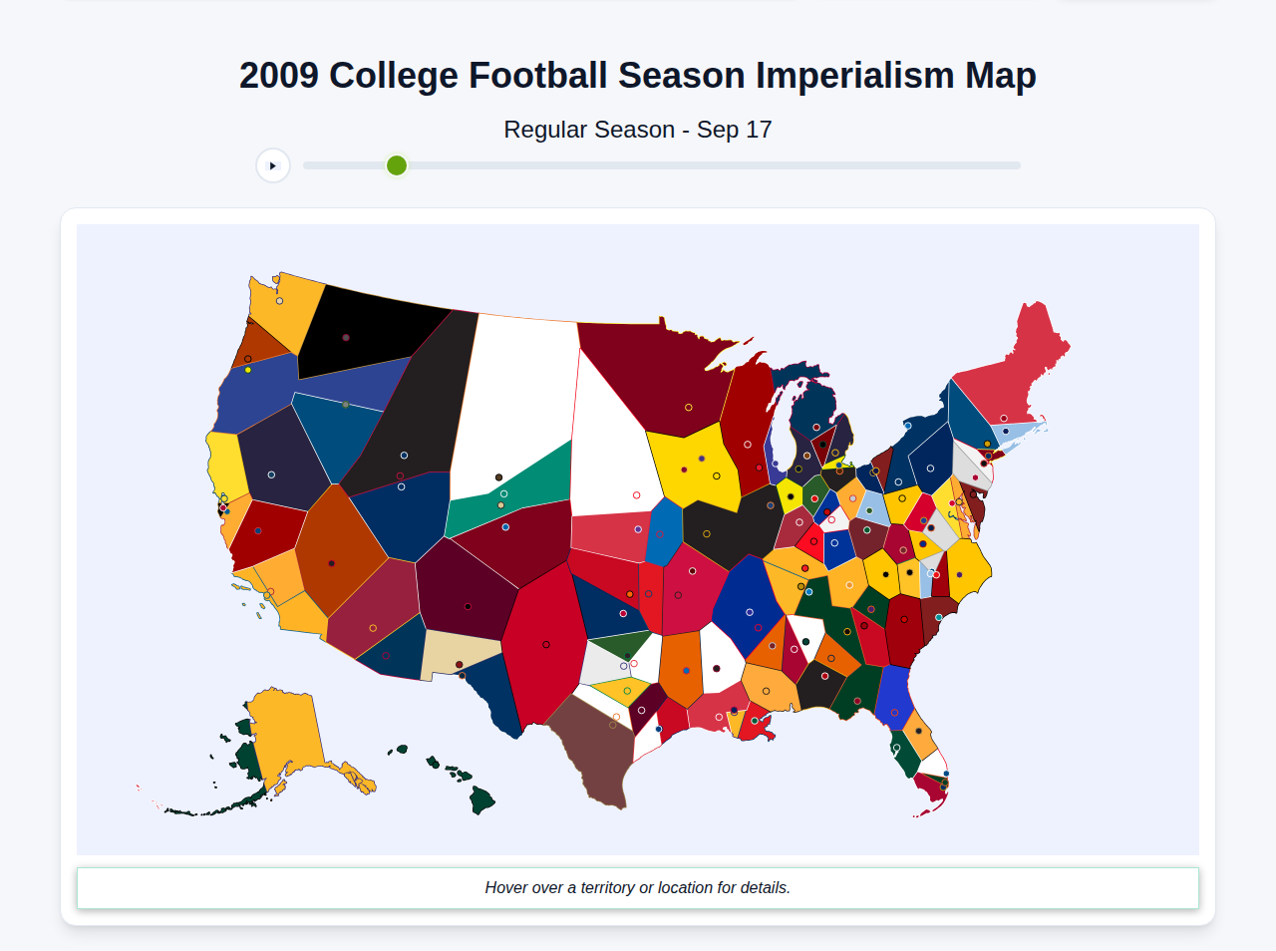Click the green handle on the season timeline slider
Viewport: 1276px width, 951px height.
[396, 165]
